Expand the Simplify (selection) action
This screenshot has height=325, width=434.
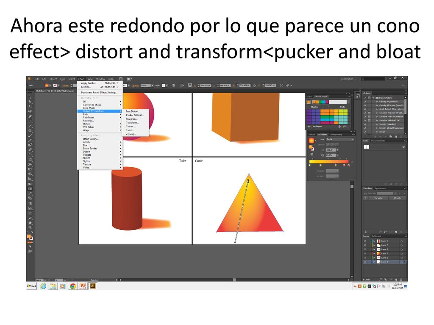click(x=377, y=124)
